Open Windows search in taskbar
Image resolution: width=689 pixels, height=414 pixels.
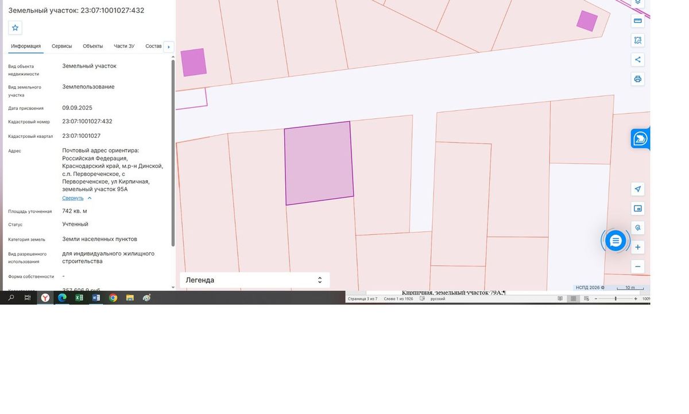pos(11,298)
